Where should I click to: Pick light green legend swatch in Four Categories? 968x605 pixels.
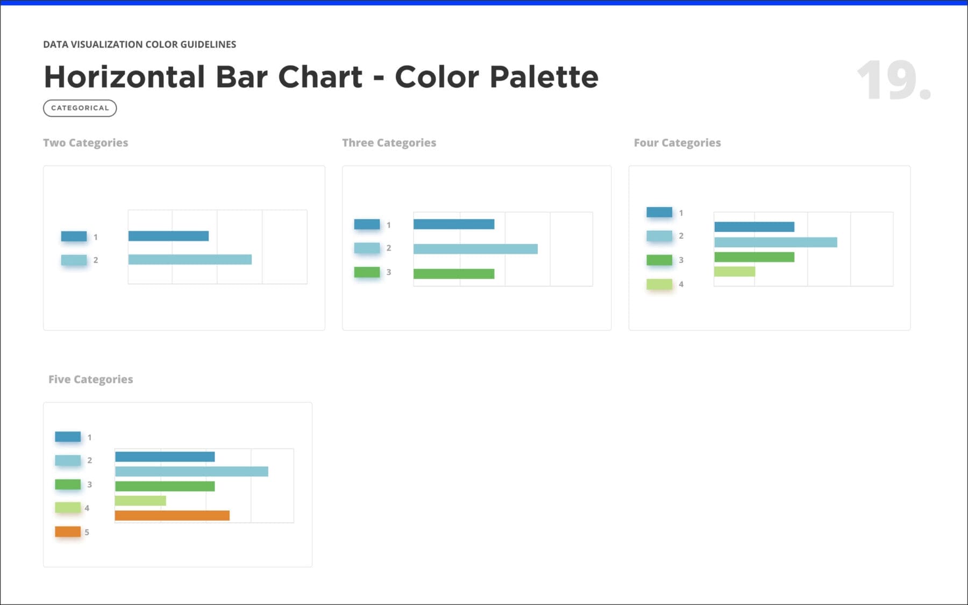659,284
